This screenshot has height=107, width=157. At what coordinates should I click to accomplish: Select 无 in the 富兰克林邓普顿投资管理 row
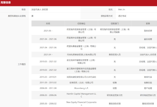click(115, 62)
